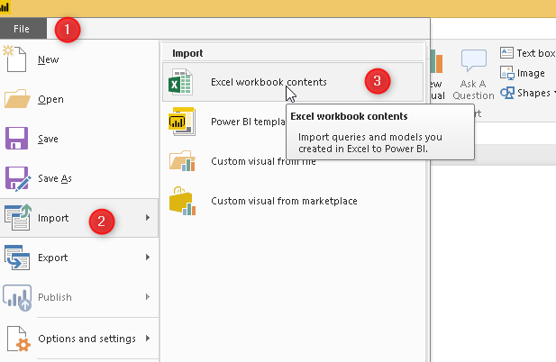
Task: Click the Export icon
Action: pos(17,258)
